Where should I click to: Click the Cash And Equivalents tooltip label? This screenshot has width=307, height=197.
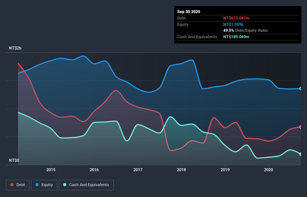coord(197,37)
